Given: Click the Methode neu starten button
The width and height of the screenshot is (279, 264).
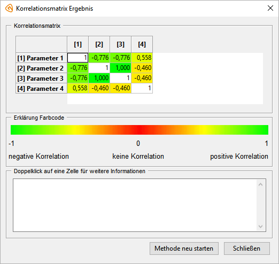Looking at the screenshot, I should coord(184,249).
